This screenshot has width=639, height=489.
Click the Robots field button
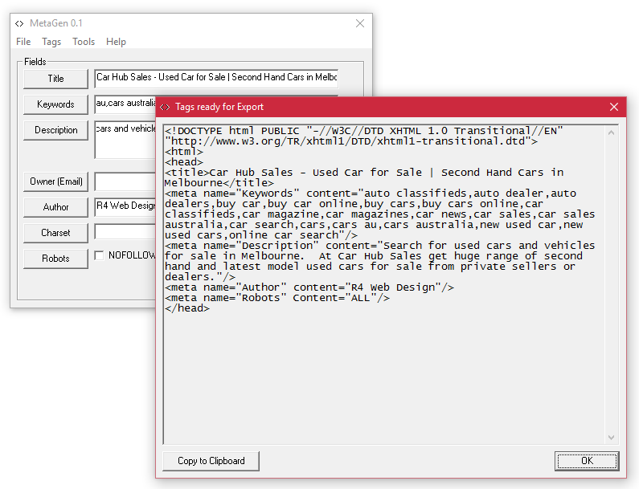point(55,258)
